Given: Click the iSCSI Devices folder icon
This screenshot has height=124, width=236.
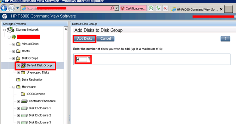Looking at the screenshot, I should tap(23, 94).
